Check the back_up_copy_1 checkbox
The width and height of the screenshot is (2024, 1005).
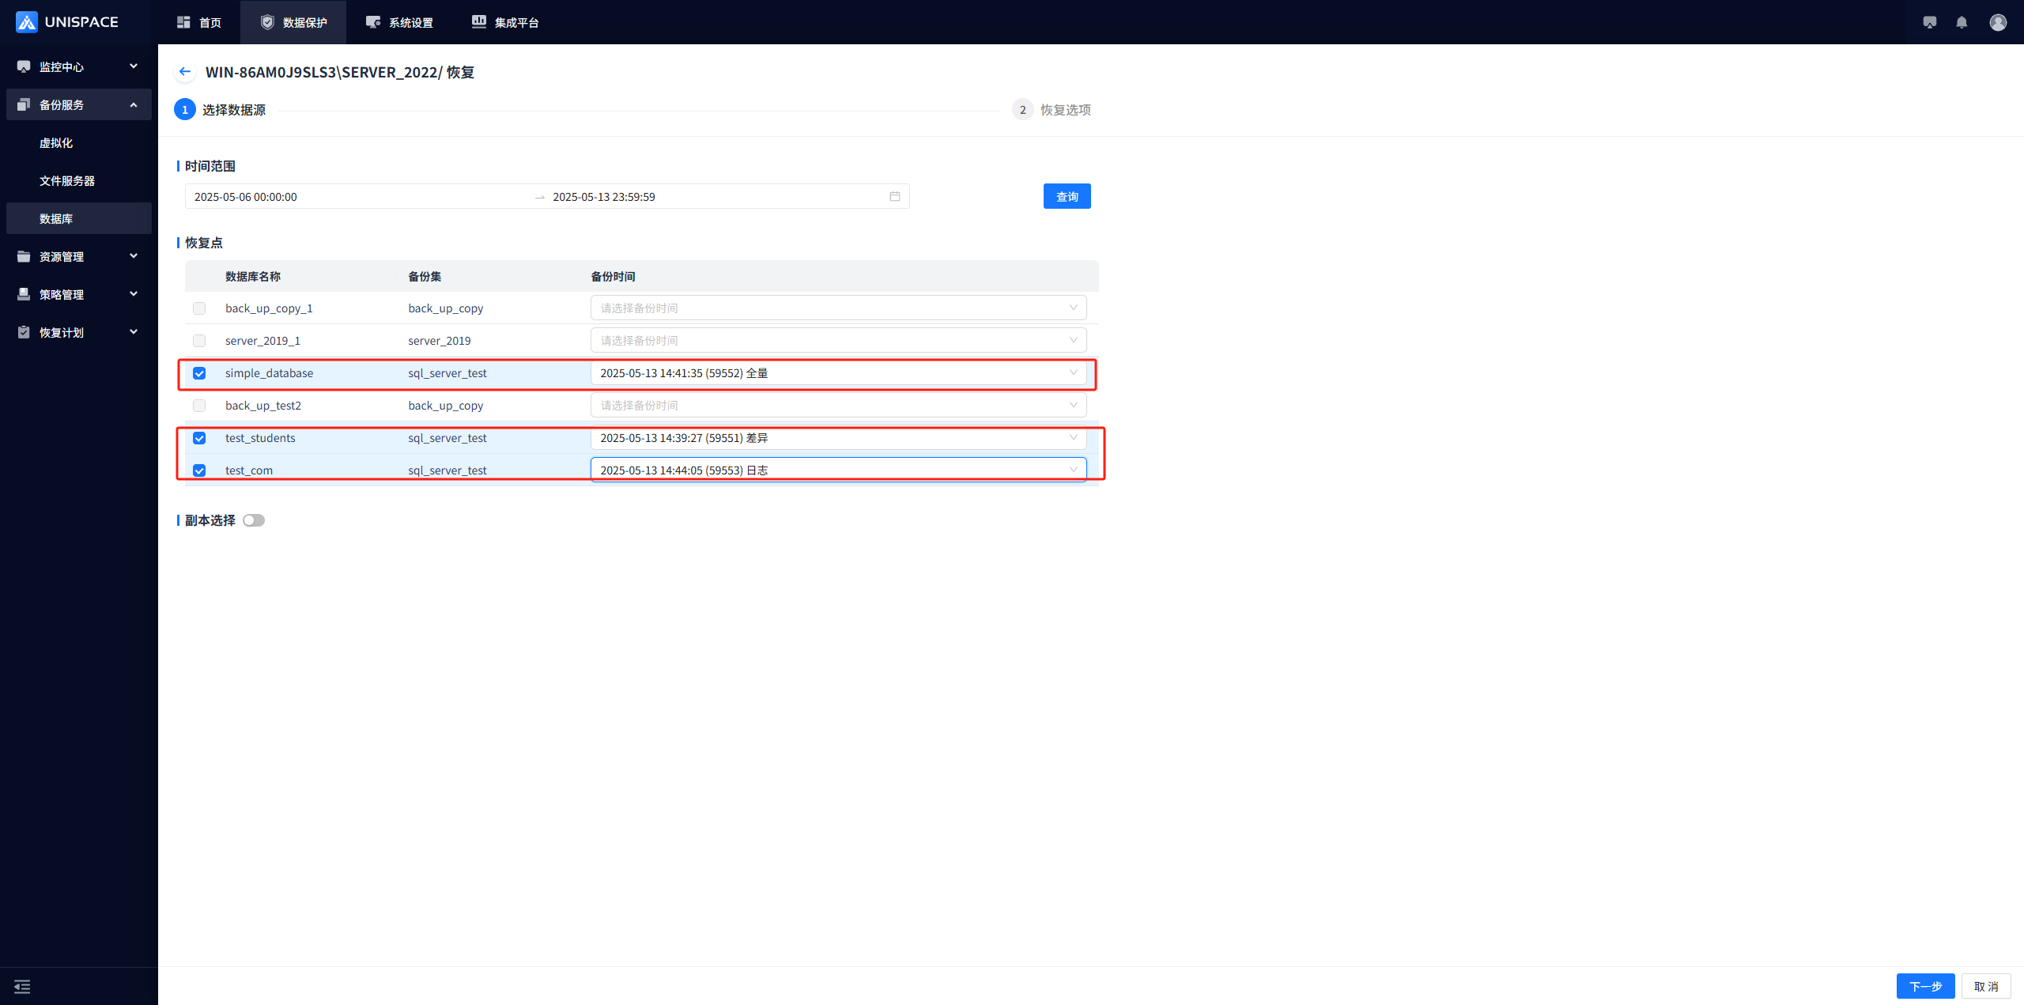tap(199, 308)
